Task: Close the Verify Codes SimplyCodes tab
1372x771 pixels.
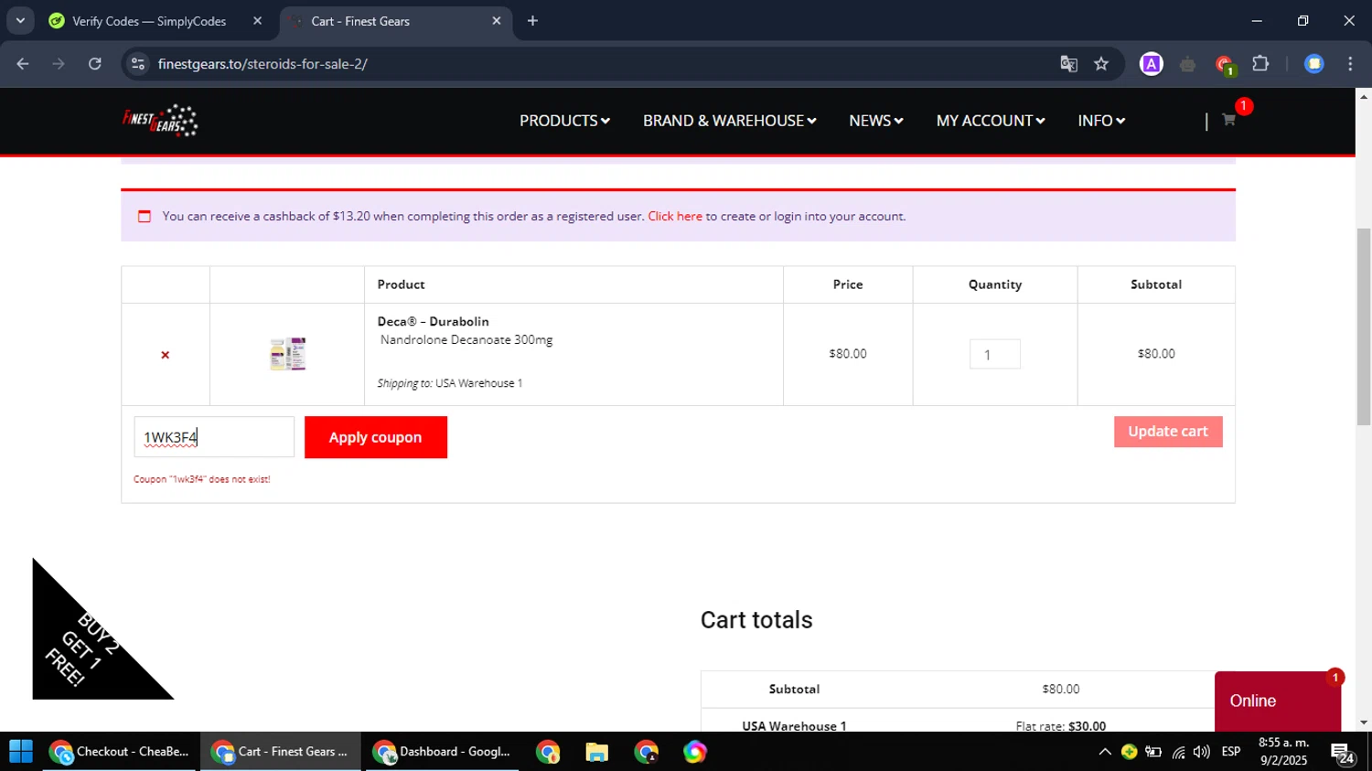Action: point(258,21)
